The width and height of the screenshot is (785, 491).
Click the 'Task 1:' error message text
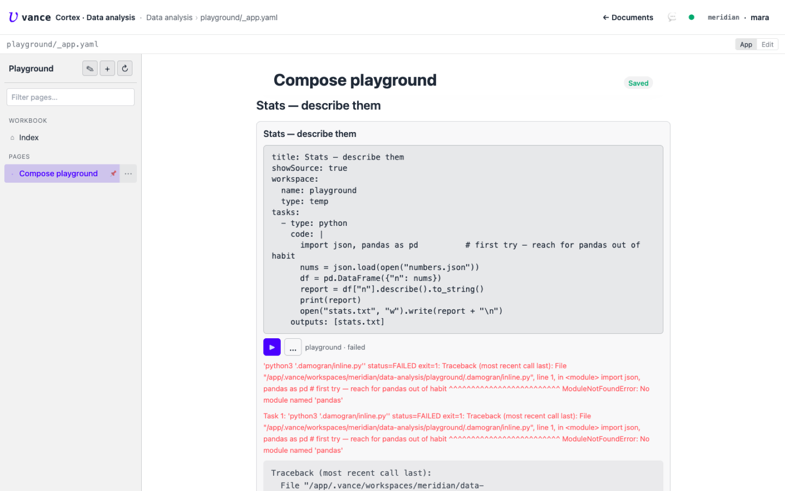[456, 433]
